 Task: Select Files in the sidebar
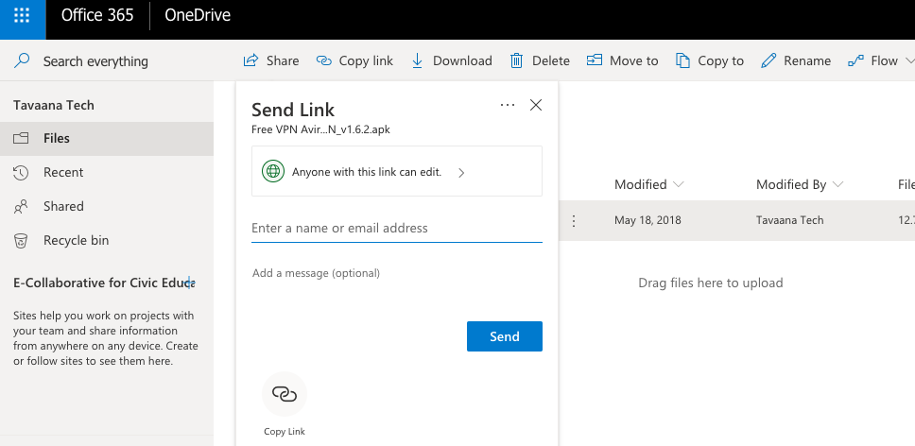pos(107,139)
